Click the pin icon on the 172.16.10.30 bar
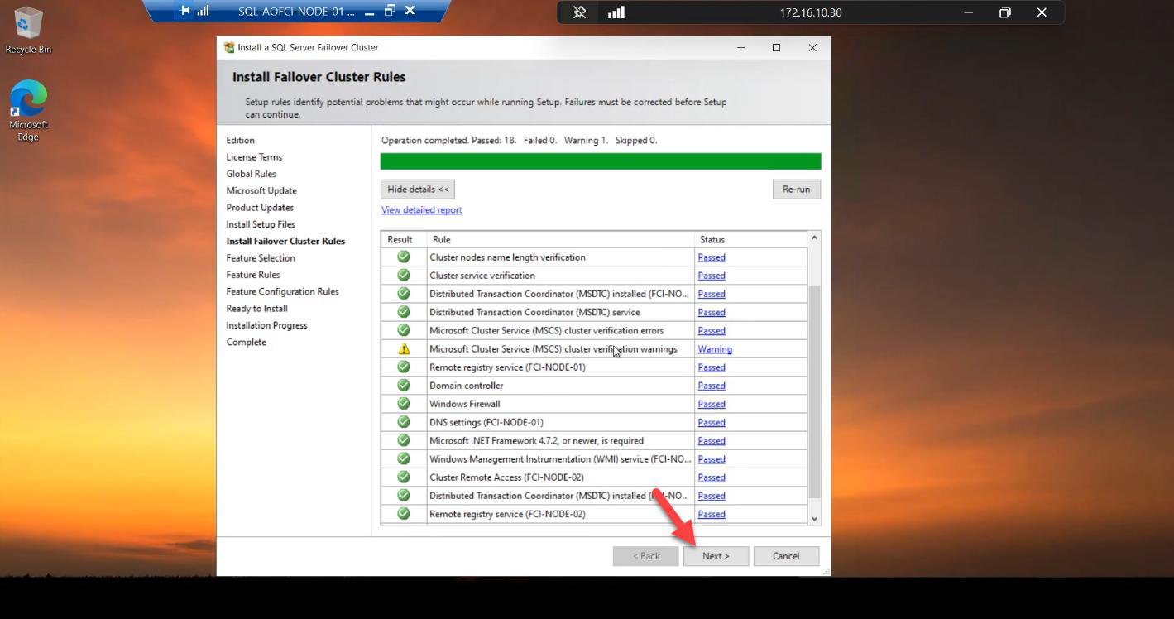Screen dimensions: 1174x619 click(x=580, y=12)
